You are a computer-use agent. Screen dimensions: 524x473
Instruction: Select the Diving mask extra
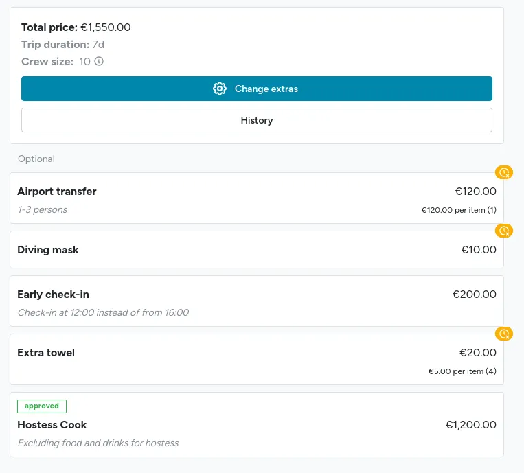coord(257,249)
